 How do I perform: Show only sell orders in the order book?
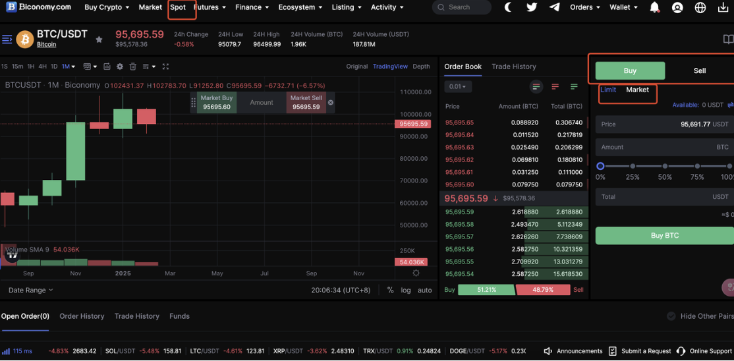coord(555,87)
